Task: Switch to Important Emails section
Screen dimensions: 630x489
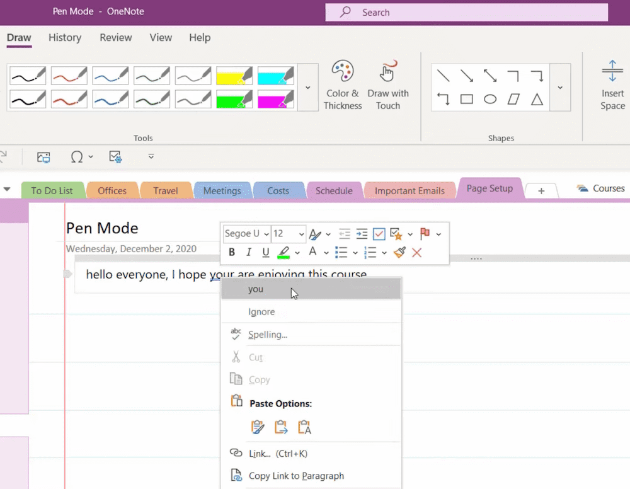Action: click(x=409, y=190)
